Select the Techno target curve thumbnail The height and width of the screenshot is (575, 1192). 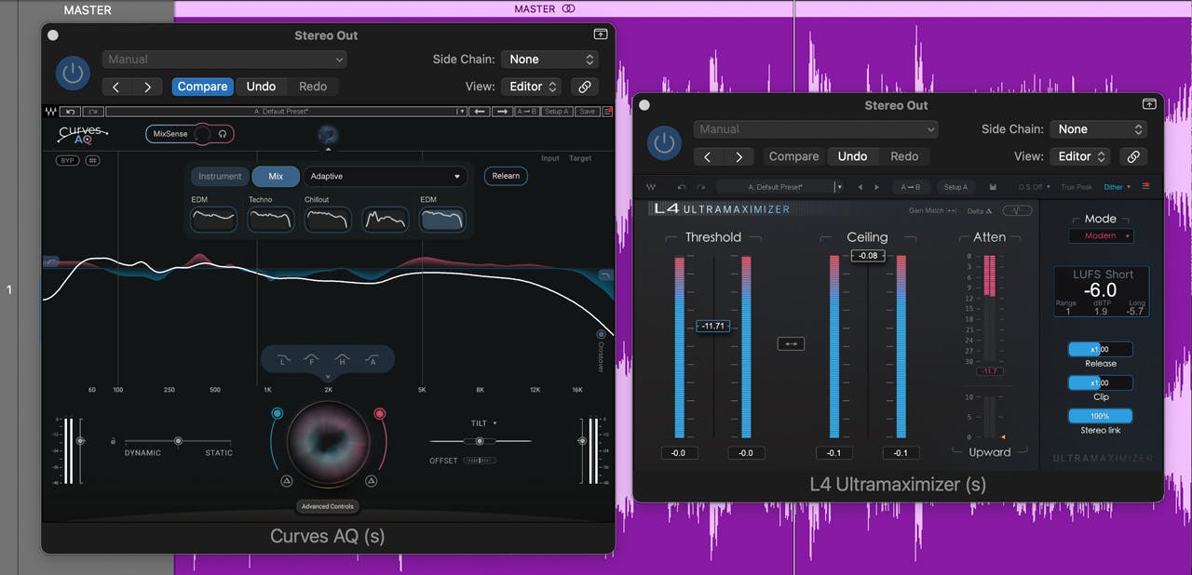pyautogui.click(x=271, y=220)
